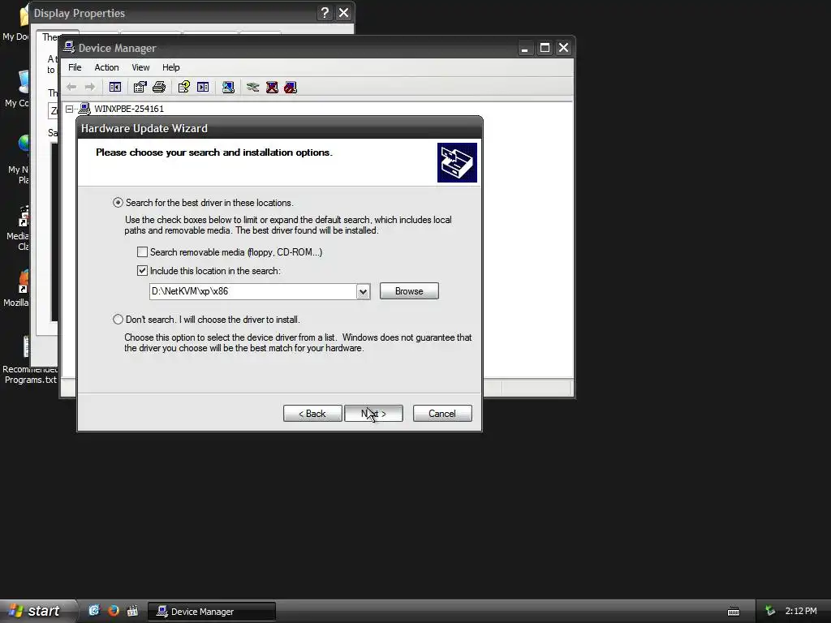The width and height of the screenshot is (831, 623).
Task: Cancel the Hardware Update Wizard
Action: (442, 413)
